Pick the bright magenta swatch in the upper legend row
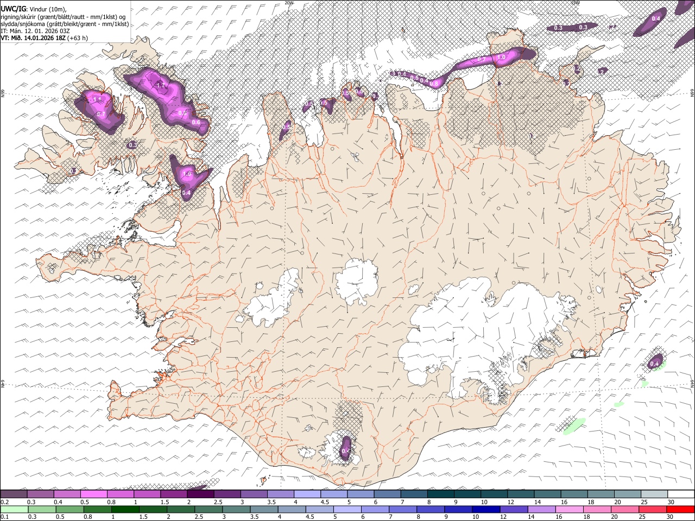The width and height of the screenshot is (695, 521). coord(93,494)
